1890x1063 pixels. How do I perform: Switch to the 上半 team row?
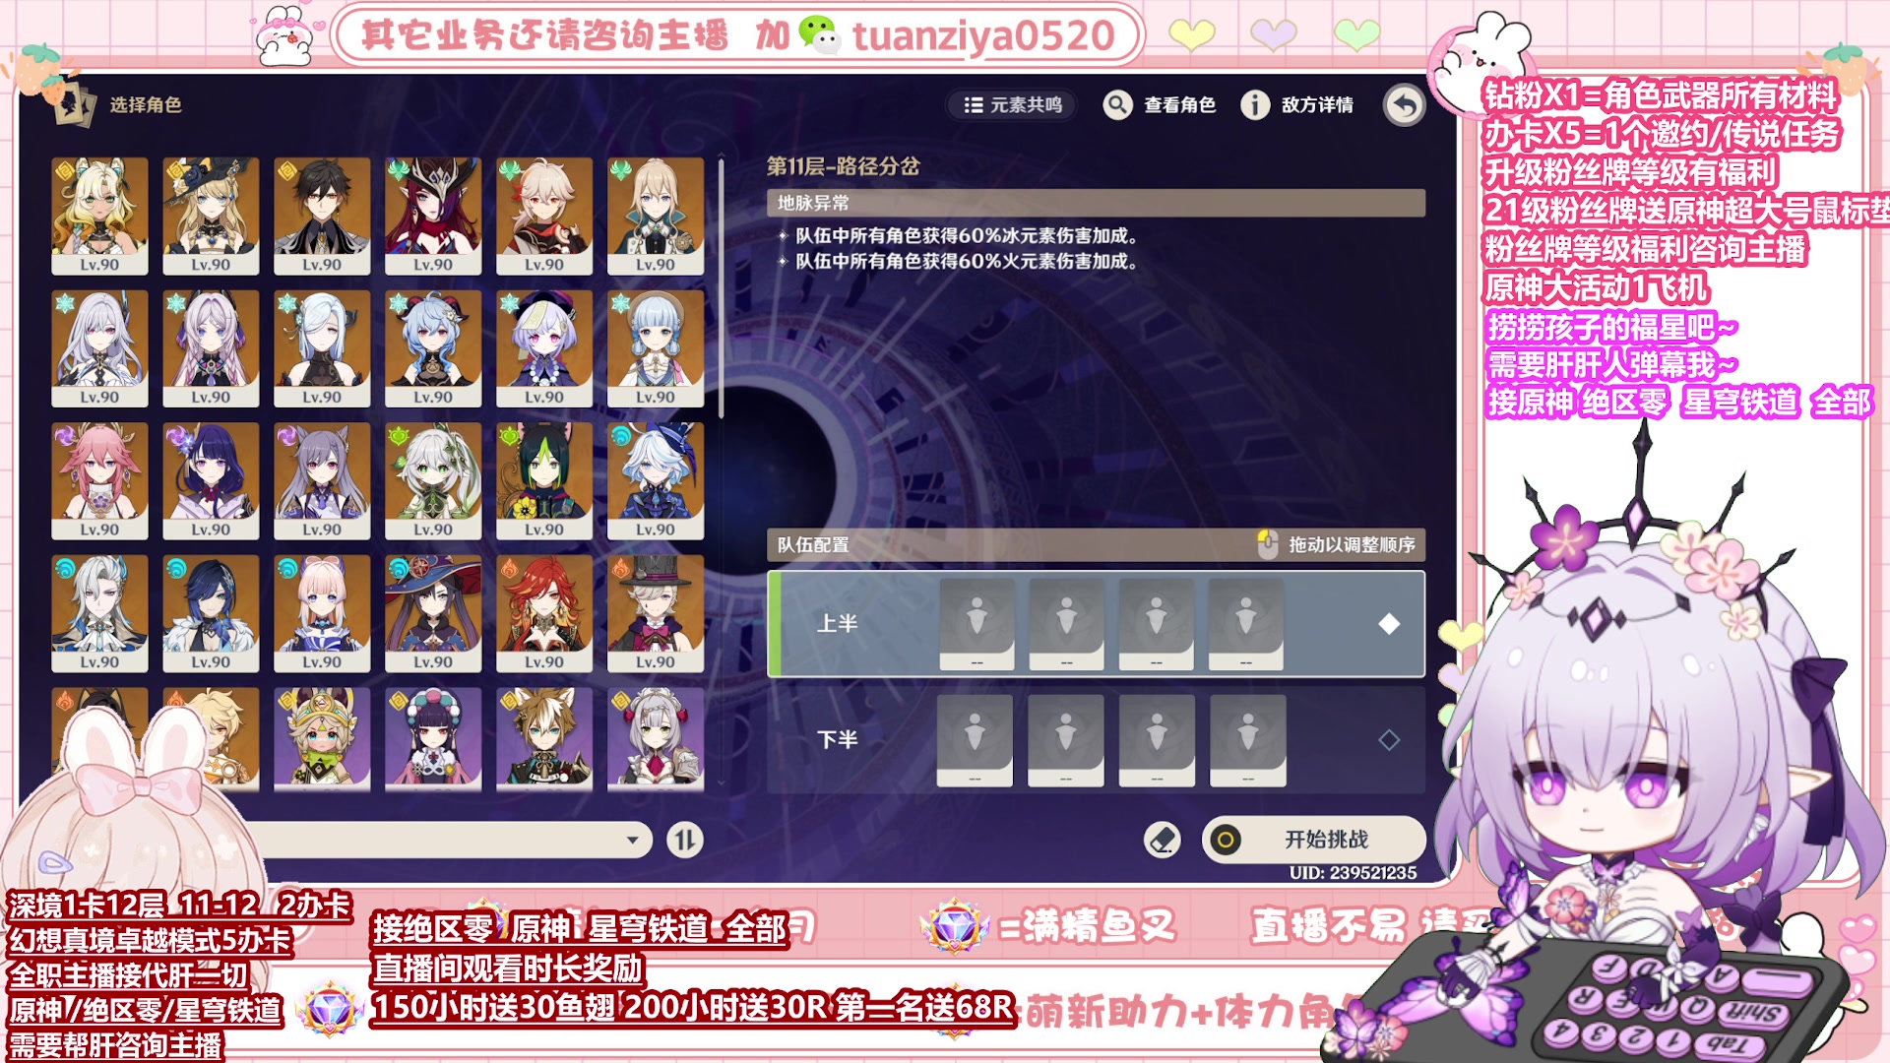1096,624
